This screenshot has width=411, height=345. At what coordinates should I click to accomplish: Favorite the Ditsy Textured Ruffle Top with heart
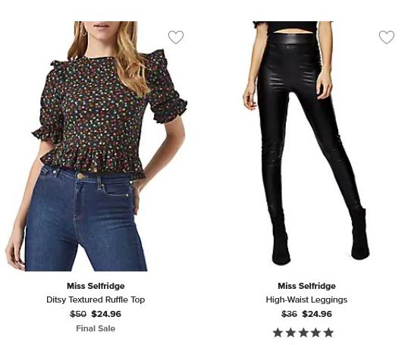(x=176, y=37)
